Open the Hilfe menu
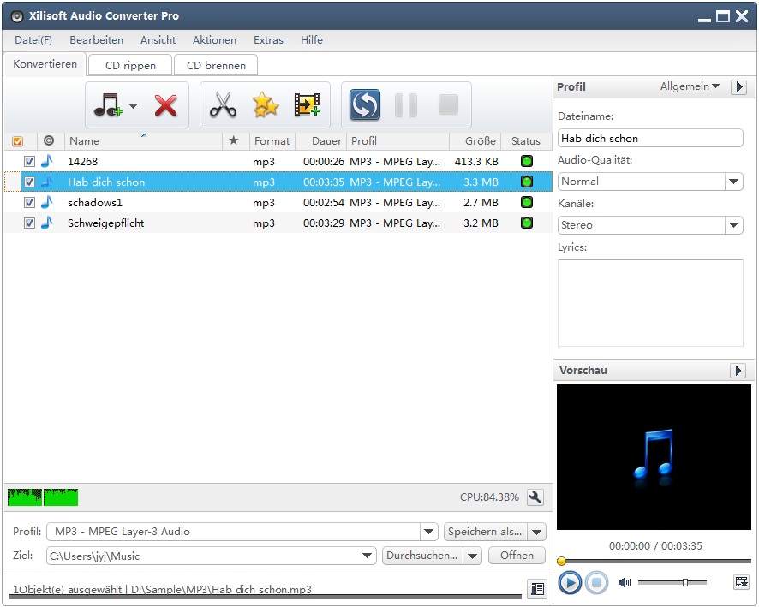 click(x=312, y=40)
